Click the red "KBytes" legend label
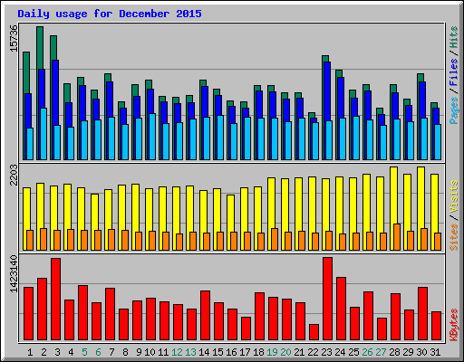This screenshot has width=464, height=362. pos(454,325)
